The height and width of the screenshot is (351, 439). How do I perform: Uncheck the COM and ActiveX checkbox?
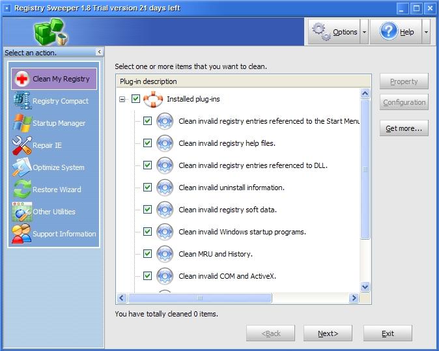click(x=148, y=275)
